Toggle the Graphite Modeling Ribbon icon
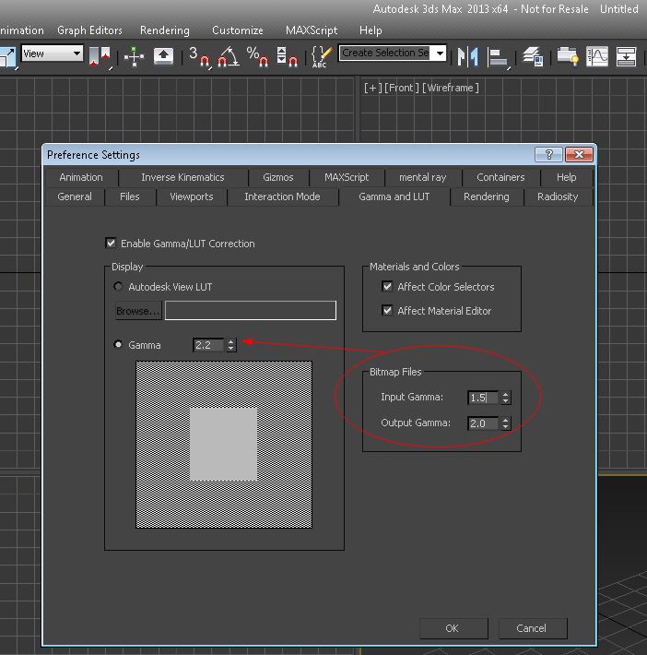The width and height of the screenshot is (647, 655). tap(568, 56)
